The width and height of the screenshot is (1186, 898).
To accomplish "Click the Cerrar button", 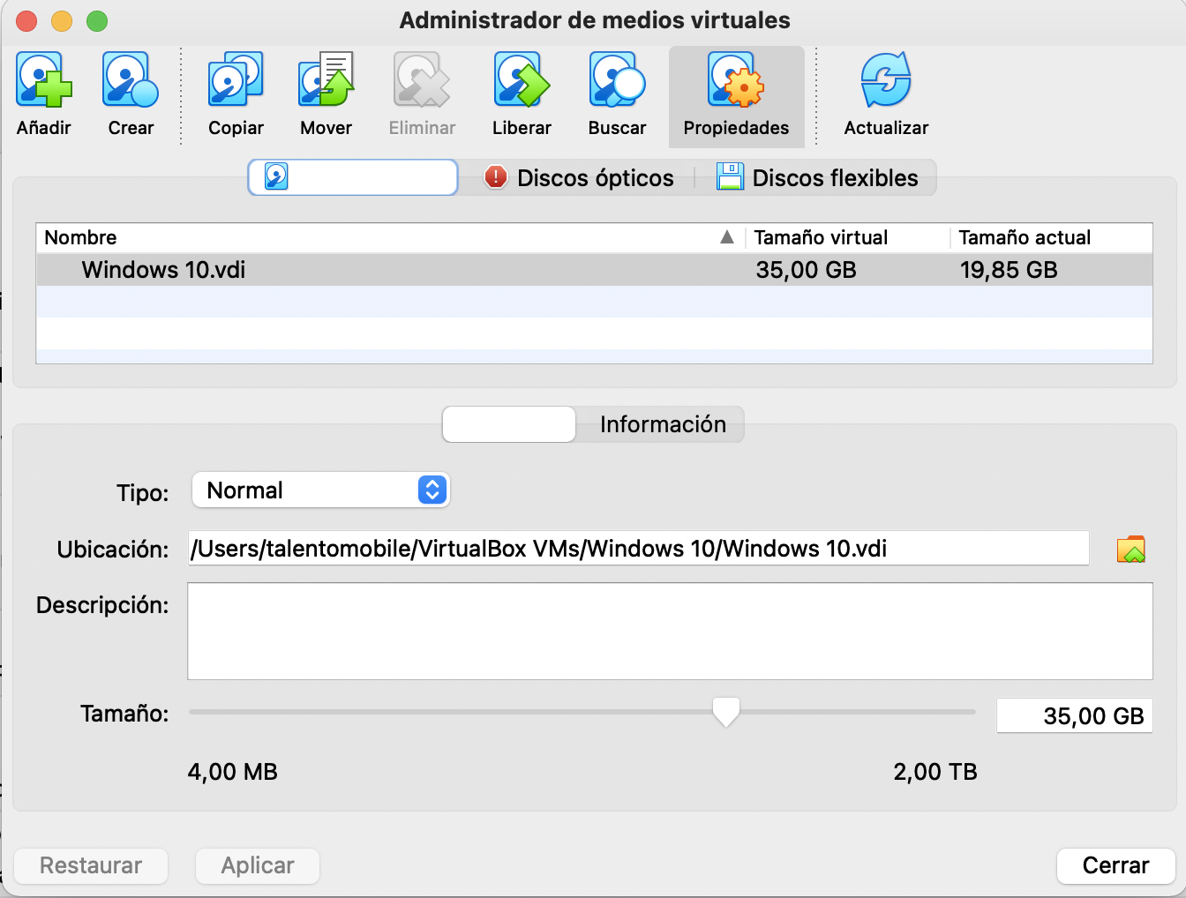I will (x=1115, y=865).
